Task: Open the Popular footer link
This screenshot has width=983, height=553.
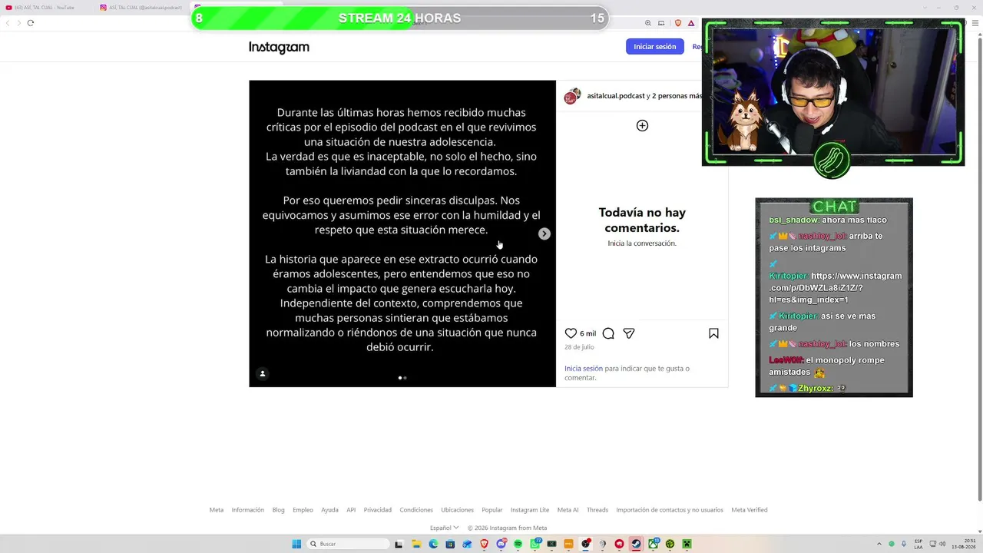Action: click(x=492, y=510)
